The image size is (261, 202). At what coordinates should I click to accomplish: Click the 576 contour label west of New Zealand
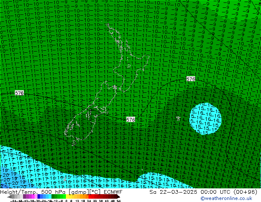coord(19,93)
